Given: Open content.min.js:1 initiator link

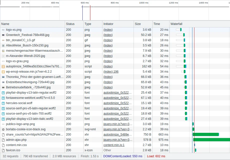Looking at the screenshot, I should (x=114, y=145).
